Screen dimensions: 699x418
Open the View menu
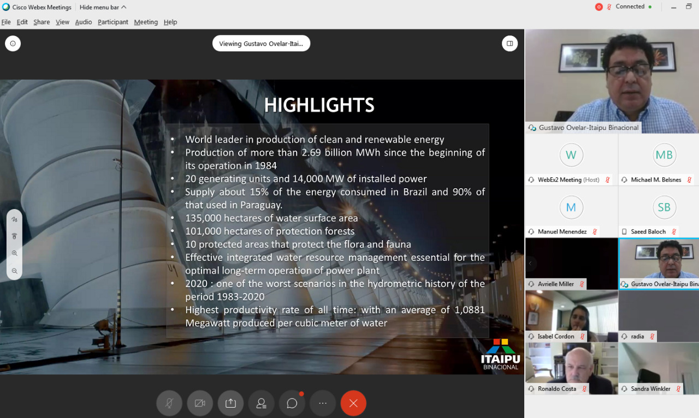pos(63,22)
